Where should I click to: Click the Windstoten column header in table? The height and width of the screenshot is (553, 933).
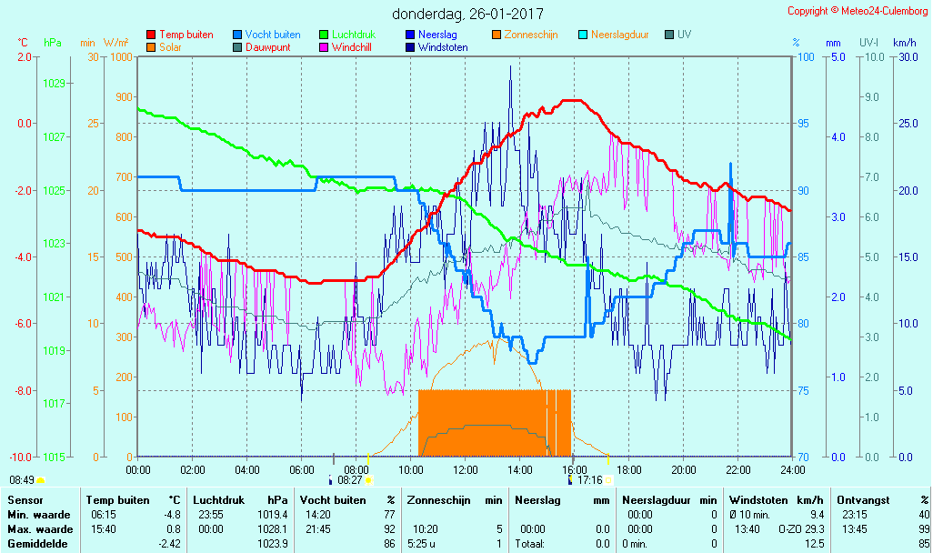click(x=760, y=500)
